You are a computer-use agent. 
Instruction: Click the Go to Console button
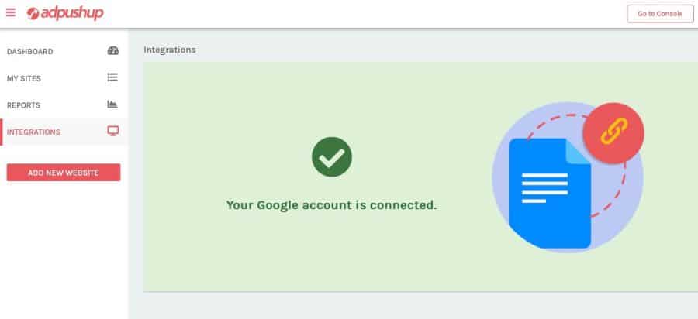660,14
